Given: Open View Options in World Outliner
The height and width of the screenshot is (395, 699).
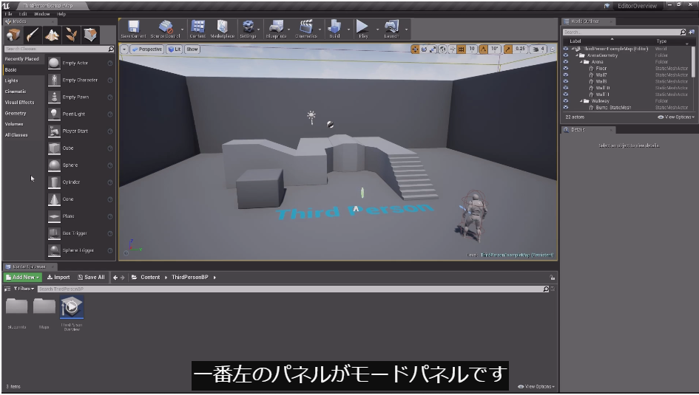Looking at the screenshot, I should click(676, 117).
